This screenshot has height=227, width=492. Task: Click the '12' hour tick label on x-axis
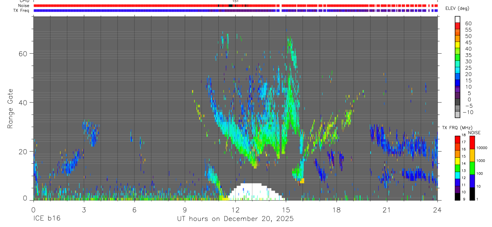click(x=235, y=209)
